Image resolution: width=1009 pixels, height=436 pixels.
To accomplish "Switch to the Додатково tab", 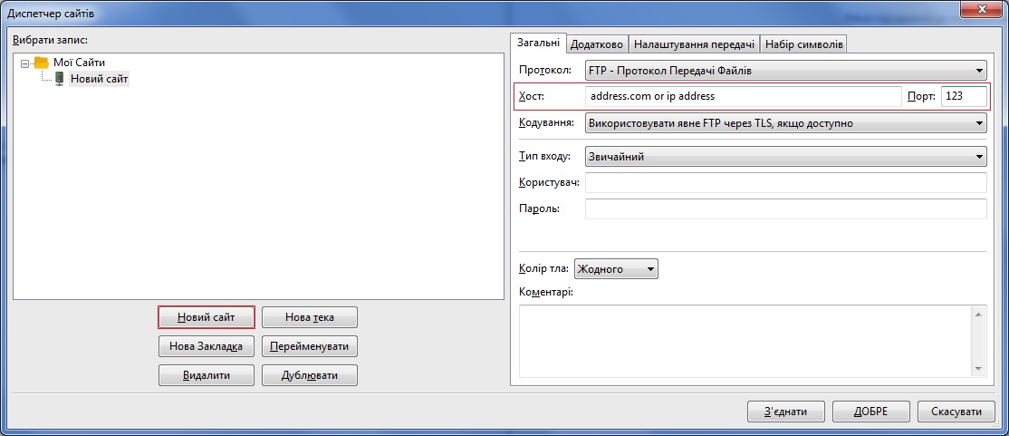I will (x=597, y=44).
